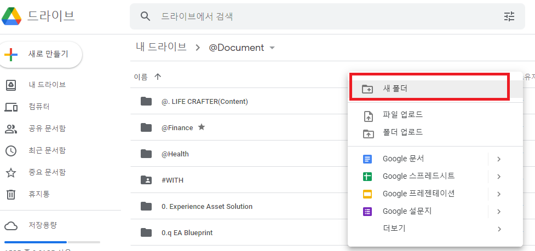This screenshot has height=251, width=535.
Task: Go to 내 드라이브 in breadcrumb
Action: click(162, 47)
